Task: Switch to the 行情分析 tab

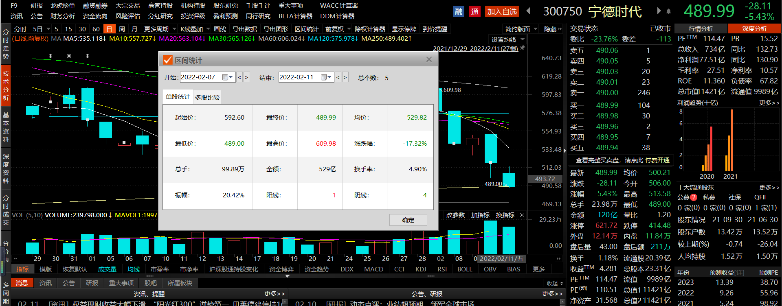Action: (x=701, y=28)
